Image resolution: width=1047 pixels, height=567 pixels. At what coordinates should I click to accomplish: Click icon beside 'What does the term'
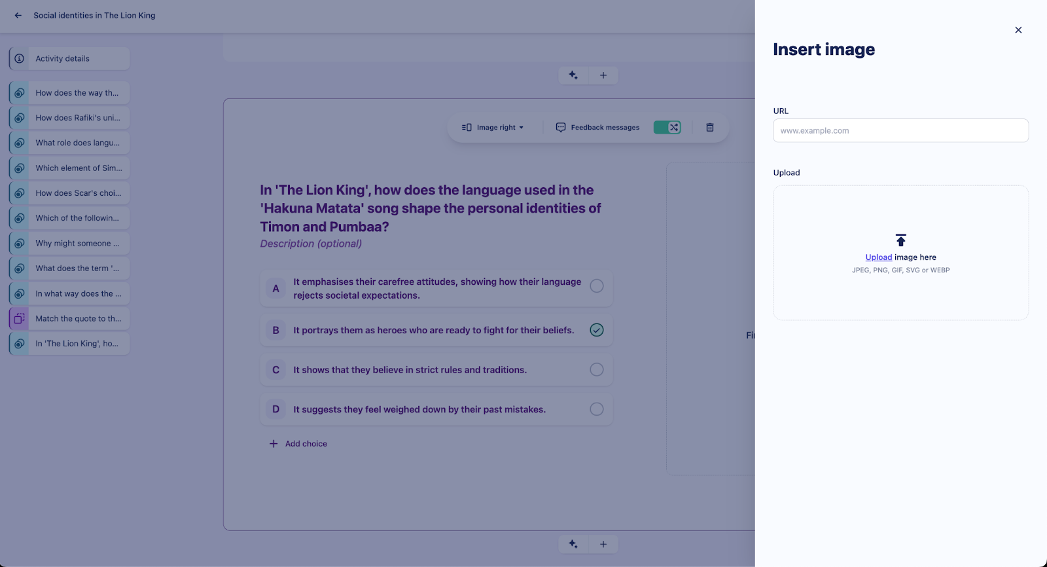20,268
